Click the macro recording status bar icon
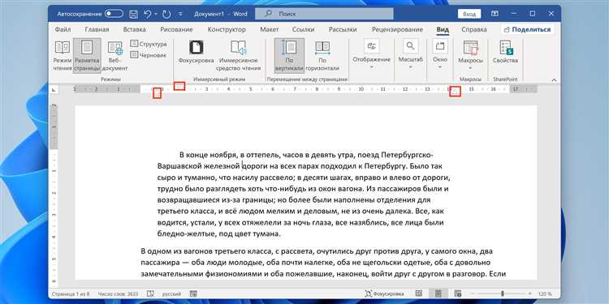The height and width of the screenshot is (304, 609). pyautogui.click(x=192, y=293)
